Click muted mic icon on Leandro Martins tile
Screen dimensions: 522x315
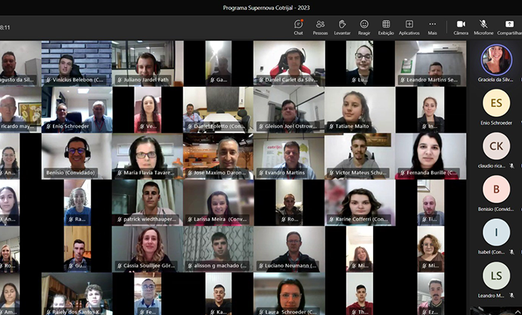click(403, 80)
